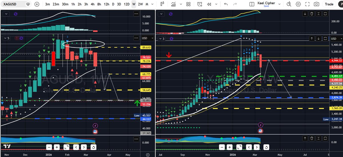Select the 4h interval
The image size is (343, 157).
92,4
